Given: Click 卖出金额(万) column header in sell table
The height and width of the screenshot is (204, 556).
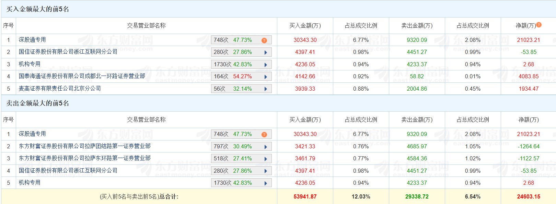Looking at the screenshot, I should coord(417,120).
